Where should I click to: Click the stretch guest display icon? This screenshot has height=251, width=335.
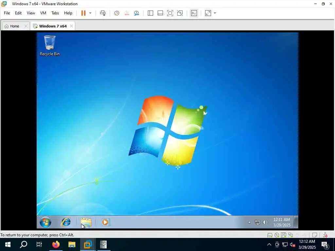(208, 13)
